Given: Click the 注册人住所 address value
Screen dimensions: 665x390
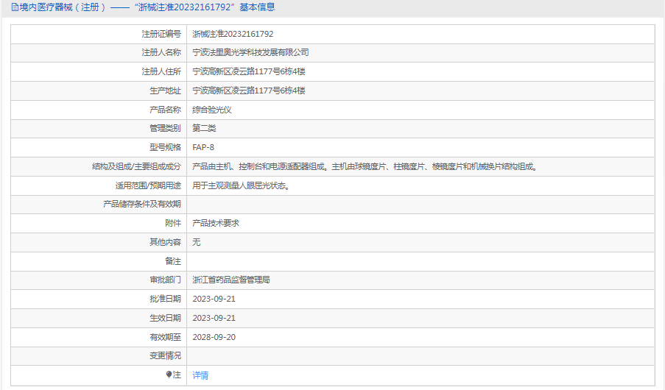Looking at the screenshot, I should point(248,71).
